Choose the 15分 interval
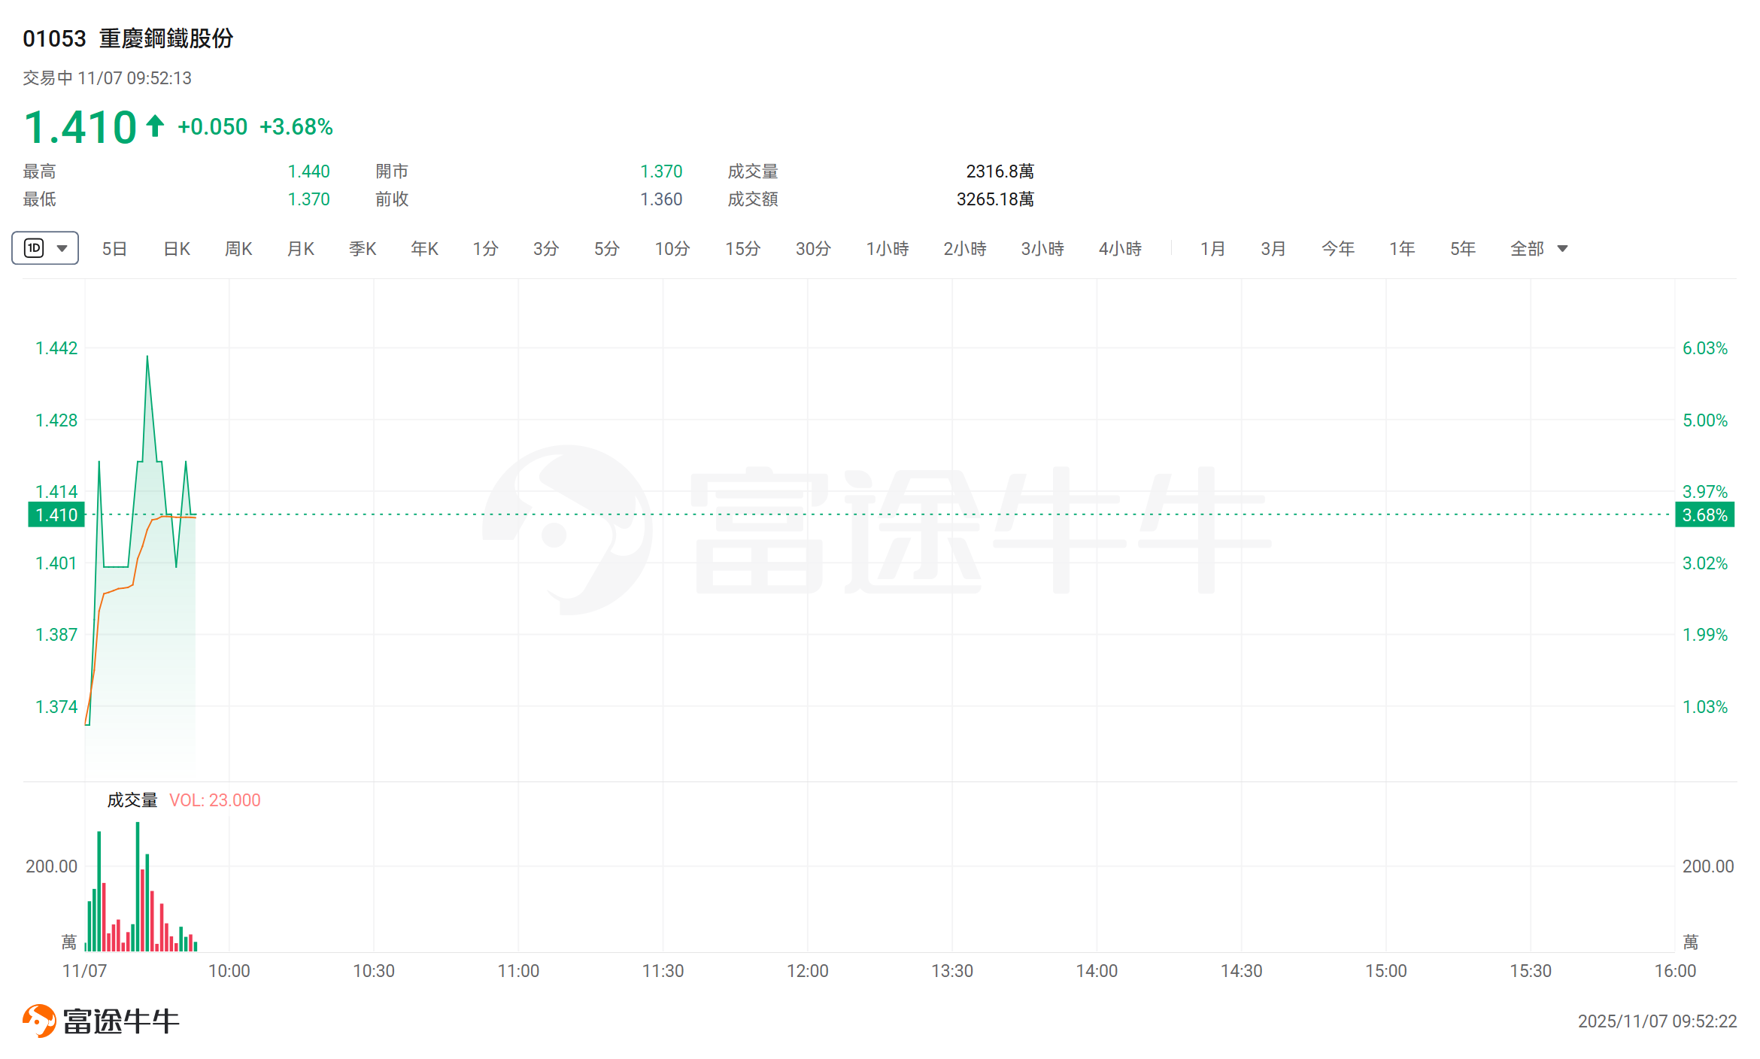Screen dimensions: 1760x1059 tap(742, 249)
